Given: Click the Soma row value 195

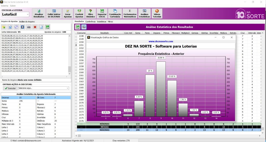Looking at the screenshot, I should pyautogui.click(x=21, y=101).
